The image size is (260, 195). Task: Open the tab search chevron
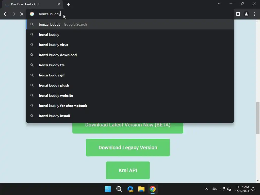219,4
